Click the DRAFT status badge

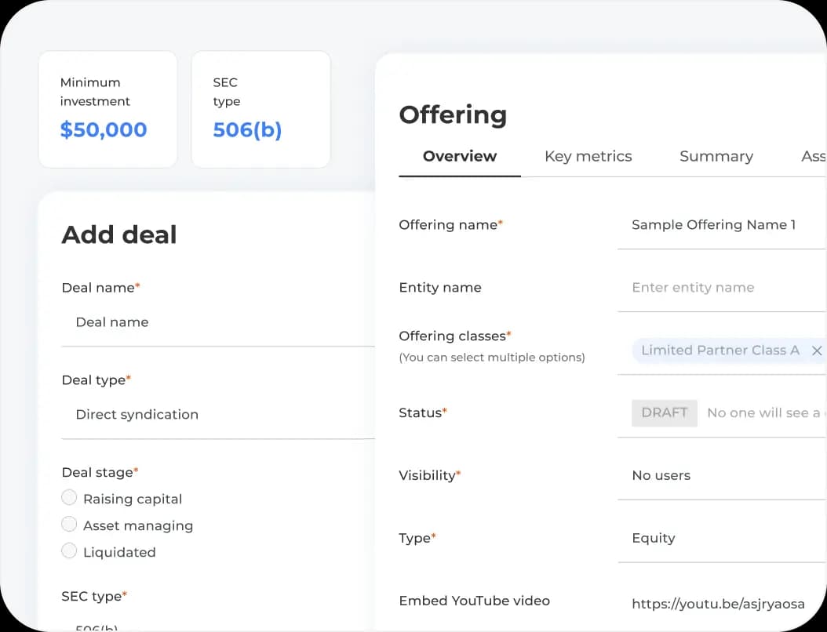(664, 412)
